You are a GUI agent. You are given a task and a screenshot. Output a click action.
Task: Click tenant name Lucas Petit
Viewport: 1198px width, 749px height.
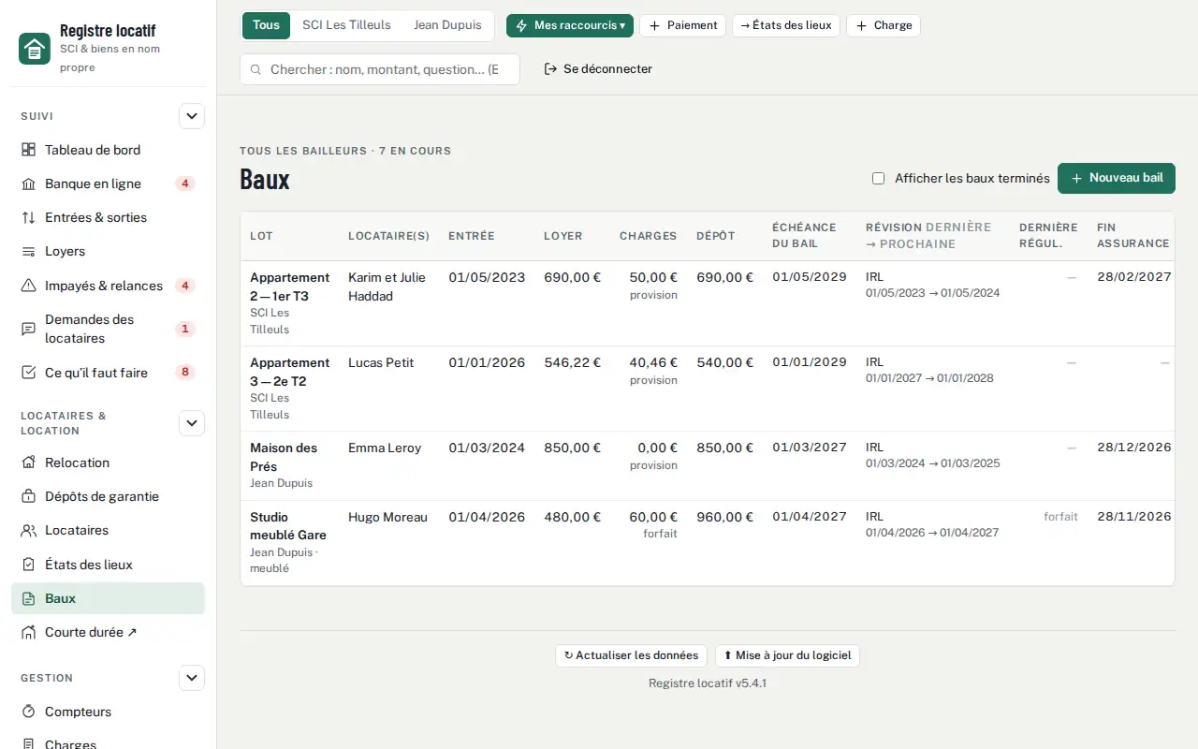click(381, 362)
